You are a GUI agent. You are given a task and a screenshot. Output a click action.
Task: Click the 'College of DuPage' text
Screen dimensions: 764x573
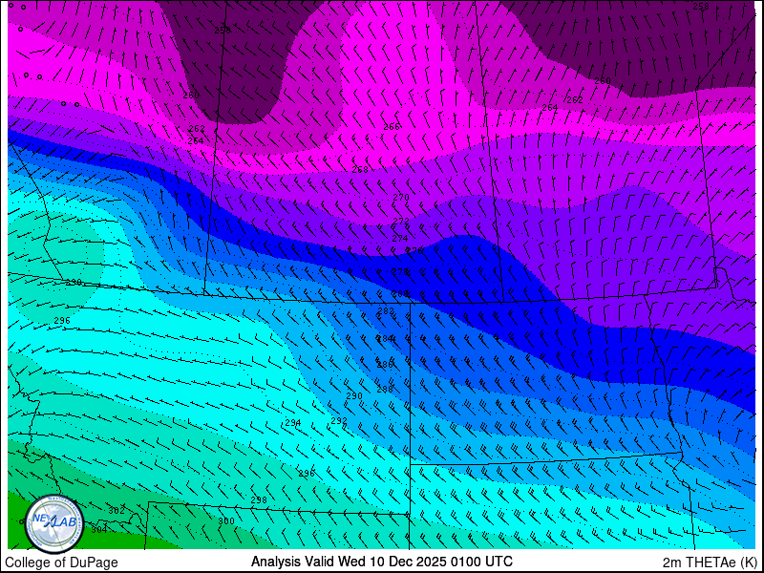[x=61, y=562]
